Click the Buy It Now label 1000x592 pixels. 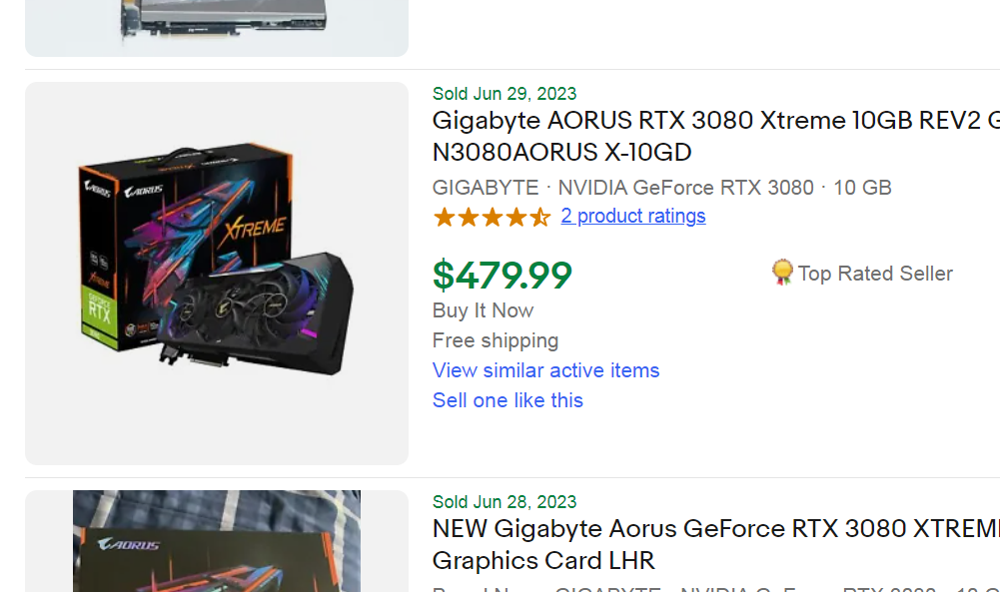point(483,310)
